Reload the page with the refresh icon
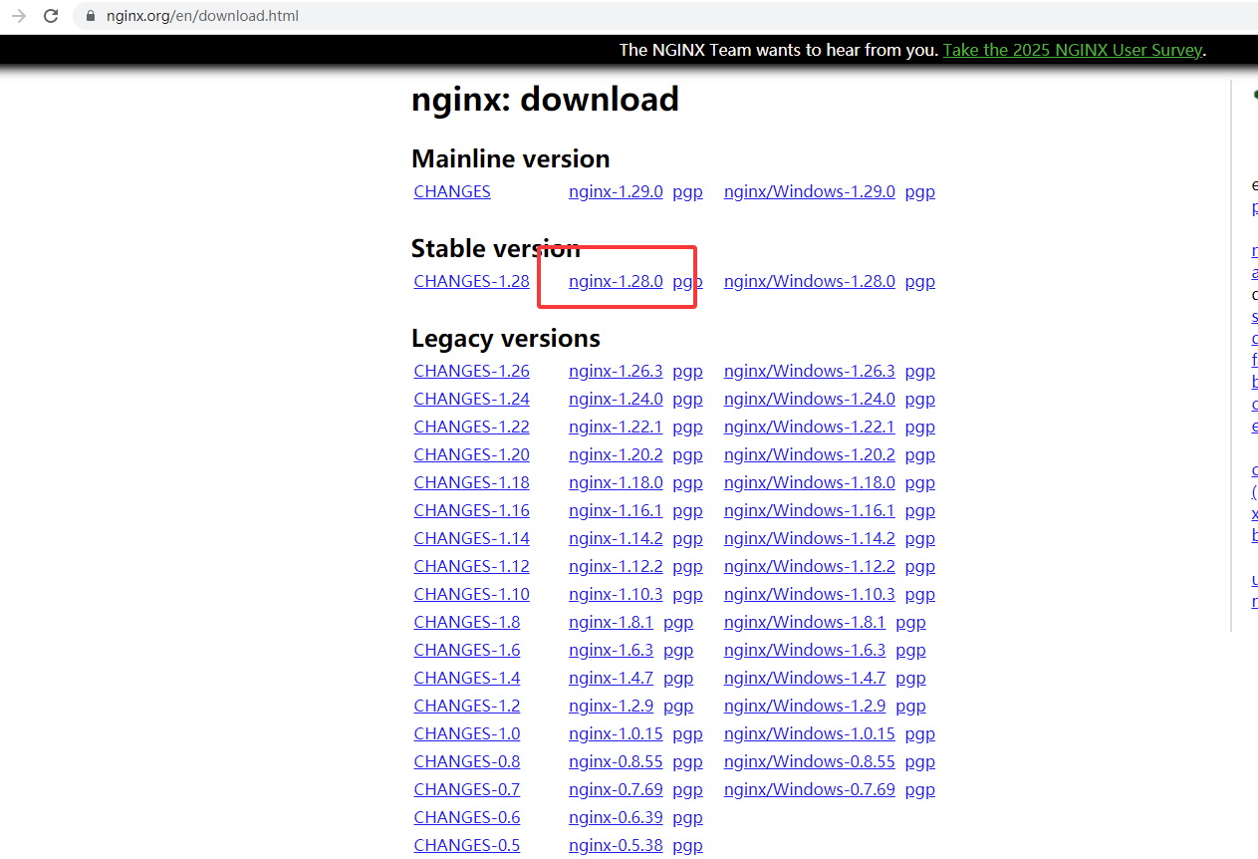Image resolution: width=1258 pixels, height=859 pixels. click(51, 16)
